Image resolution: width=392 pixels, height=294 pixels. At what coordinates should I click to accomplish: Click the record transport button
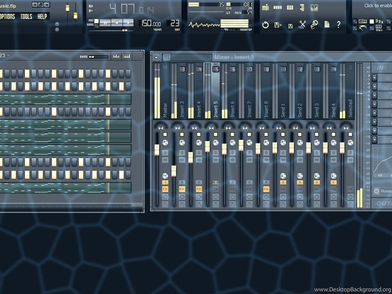(128, 23)
